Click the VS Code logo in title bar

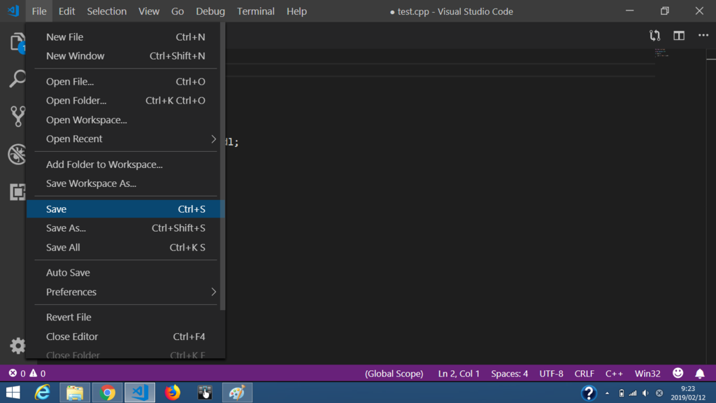13,11
